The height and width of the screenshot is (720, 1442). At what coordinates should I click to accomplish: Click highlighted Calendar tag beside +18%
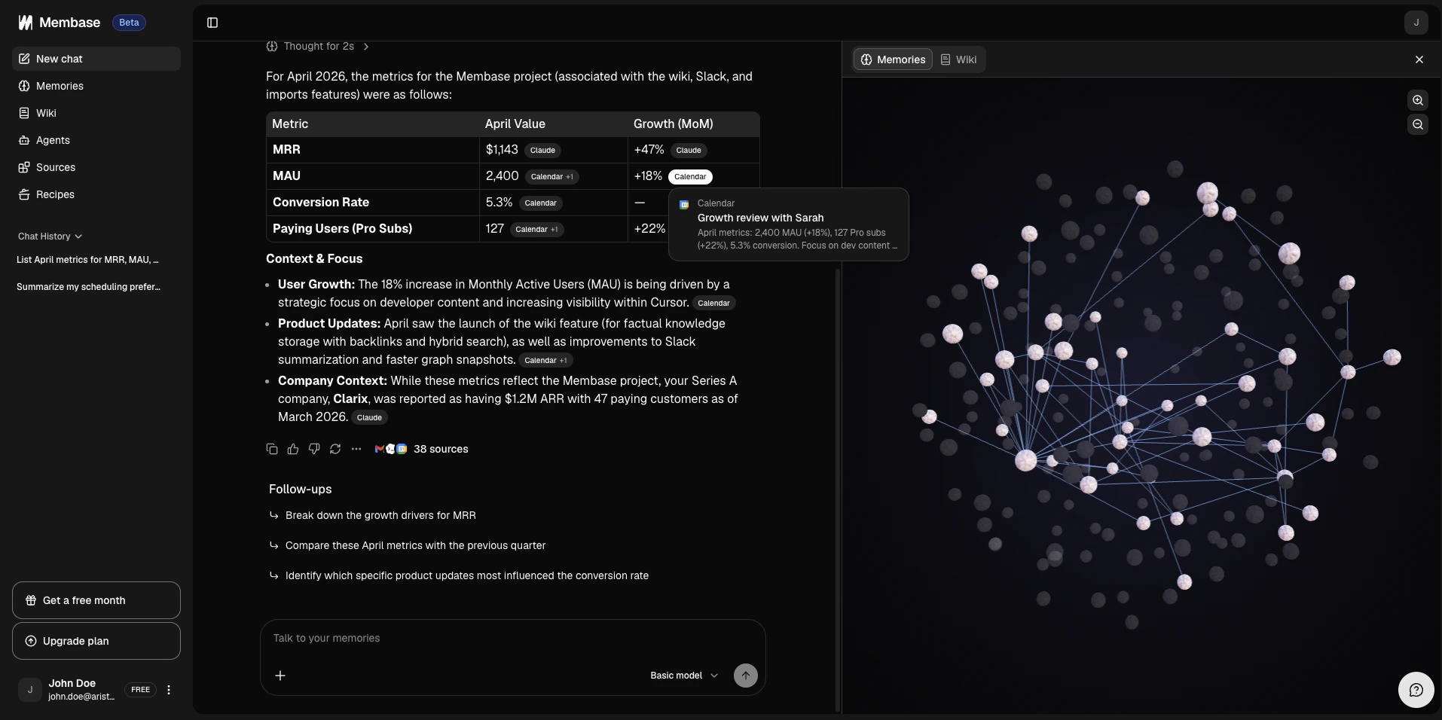pos(690,177)
